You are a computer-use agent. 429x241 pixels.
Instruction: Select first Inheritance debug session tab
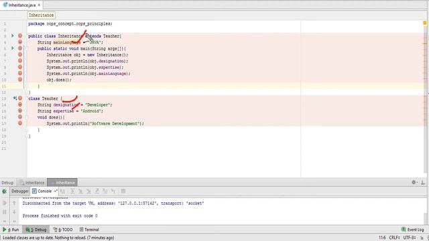click(x=32, y=183)
